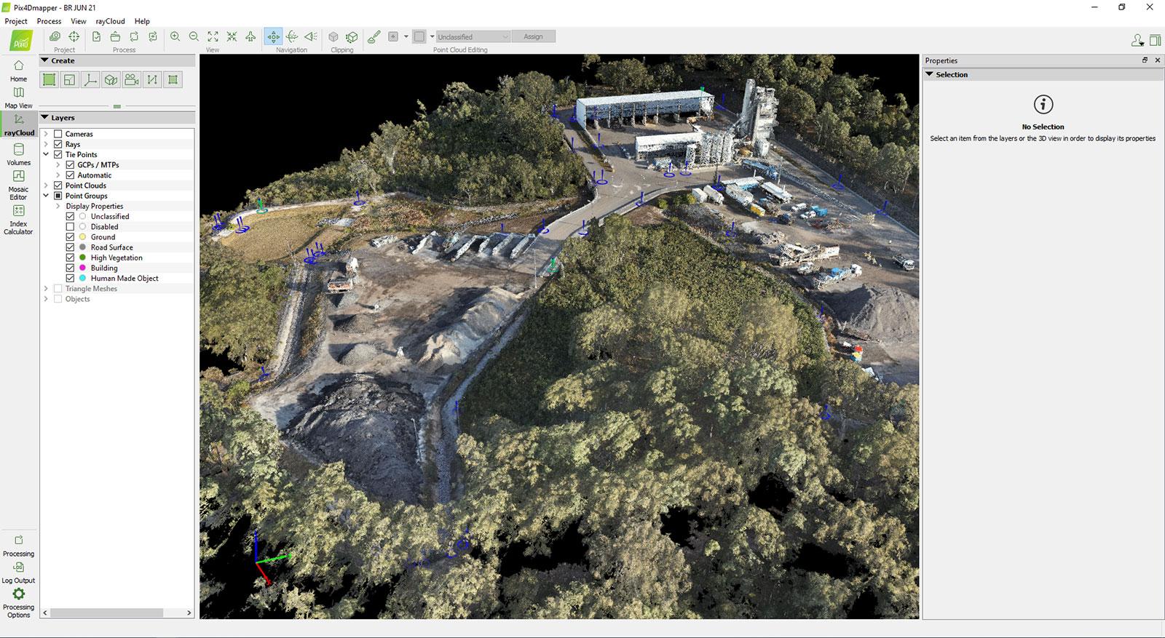Enable the Cameras layer checkbox

coord(58,134)
